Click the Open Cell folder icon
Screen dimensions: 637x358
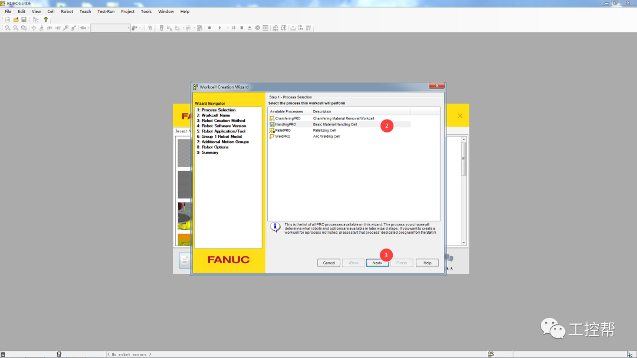16,19
